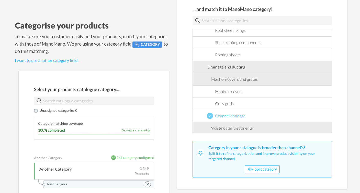
Task: Select Another Category catalogue row
Action: [94, 171]
